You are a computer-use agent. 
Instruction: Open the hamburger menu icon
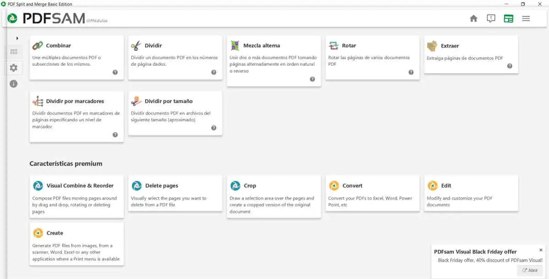(526, 18)
